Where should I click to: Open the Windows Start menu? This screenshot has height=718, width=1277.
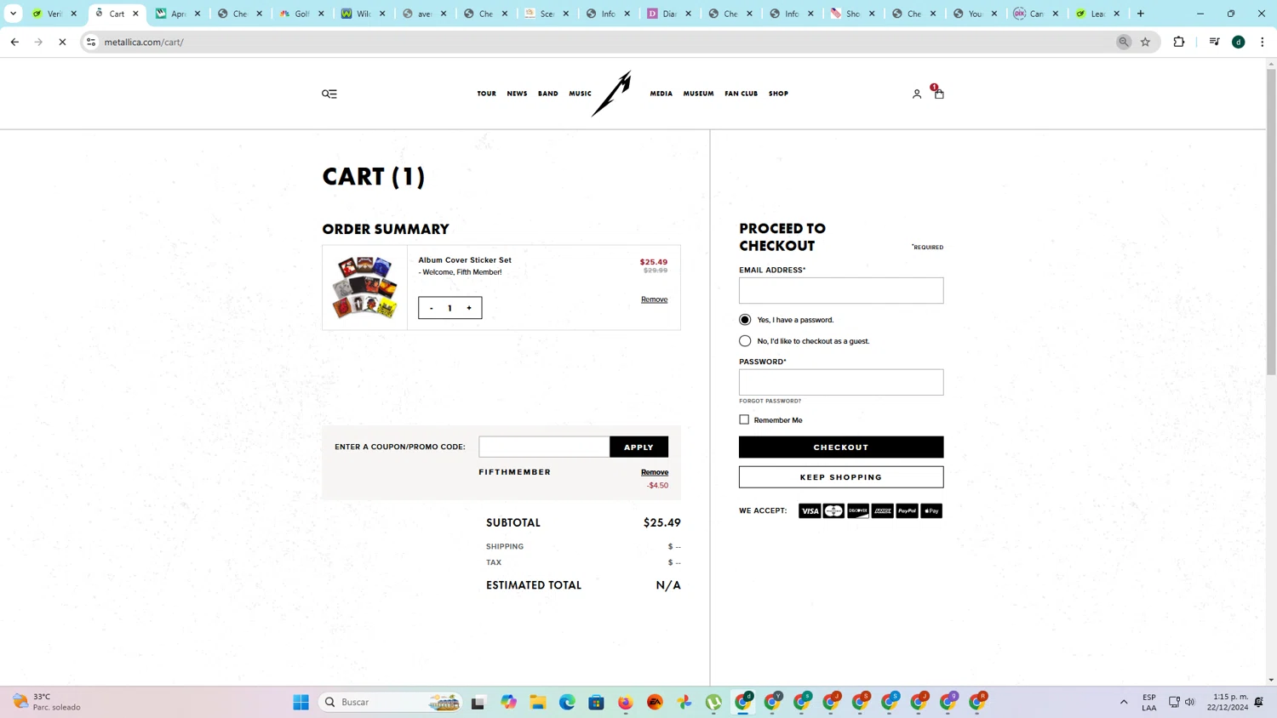301,702
